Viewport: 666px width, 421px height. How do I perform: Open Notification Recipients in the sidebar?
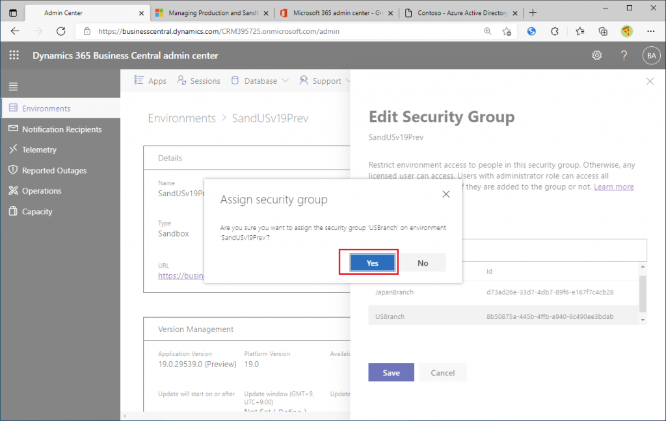60,129
